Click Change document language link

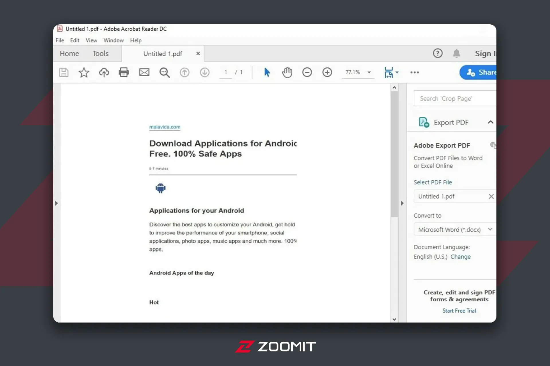pos(460,256)
